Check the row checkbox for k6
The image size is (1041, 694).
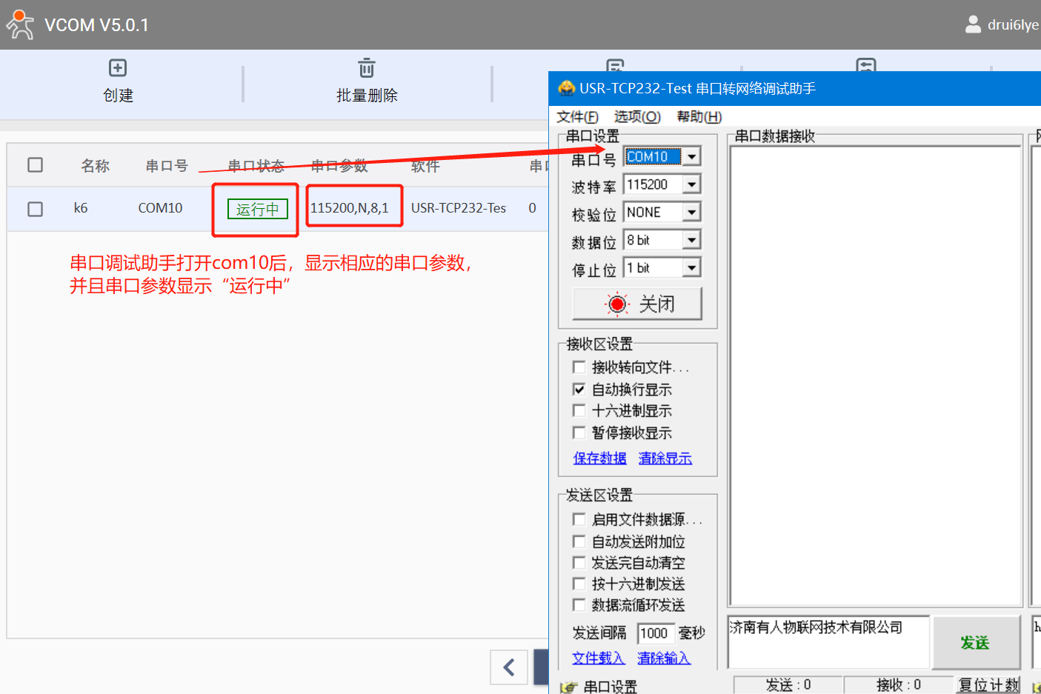tap(35, 209)
